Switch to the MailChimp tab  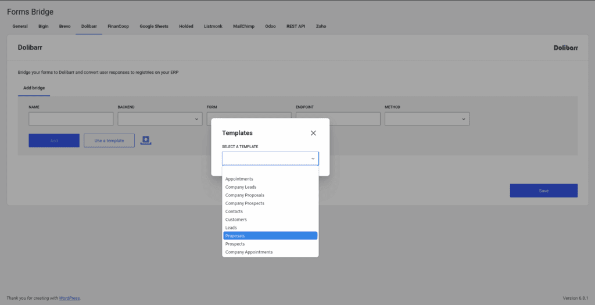tap(243, 26)
